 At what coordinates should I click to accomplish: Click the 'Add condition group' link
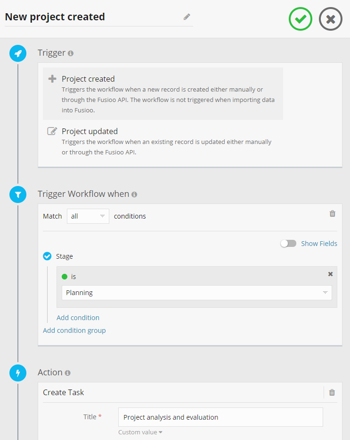[74, 330]
